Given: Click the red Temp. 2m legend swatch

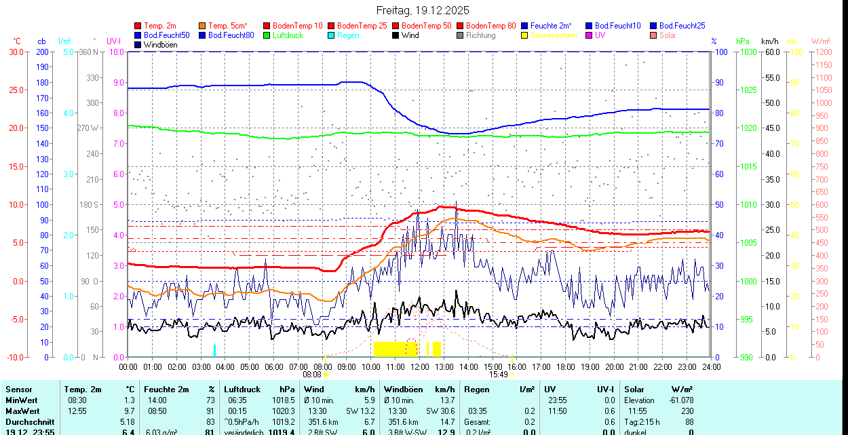Looking at the screenshot, I should click(x=138, y=26).
